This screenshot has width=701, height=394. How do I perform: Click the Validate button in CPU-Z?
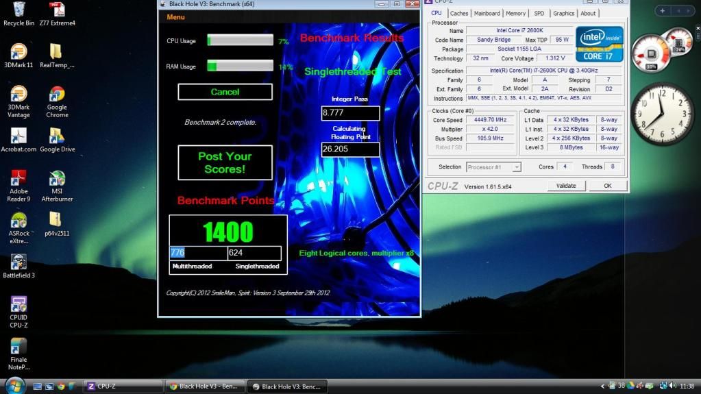[566, 186]
